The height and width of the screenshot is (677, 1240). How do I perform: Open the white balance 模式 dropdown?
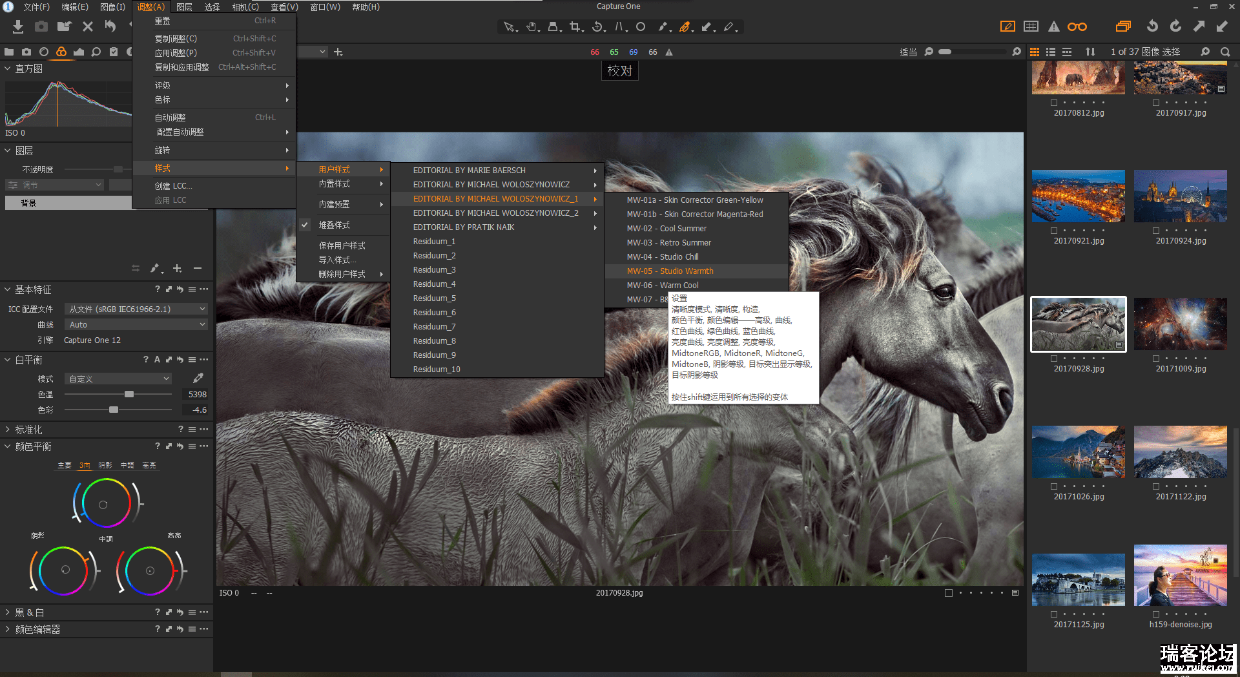(118, 379)
